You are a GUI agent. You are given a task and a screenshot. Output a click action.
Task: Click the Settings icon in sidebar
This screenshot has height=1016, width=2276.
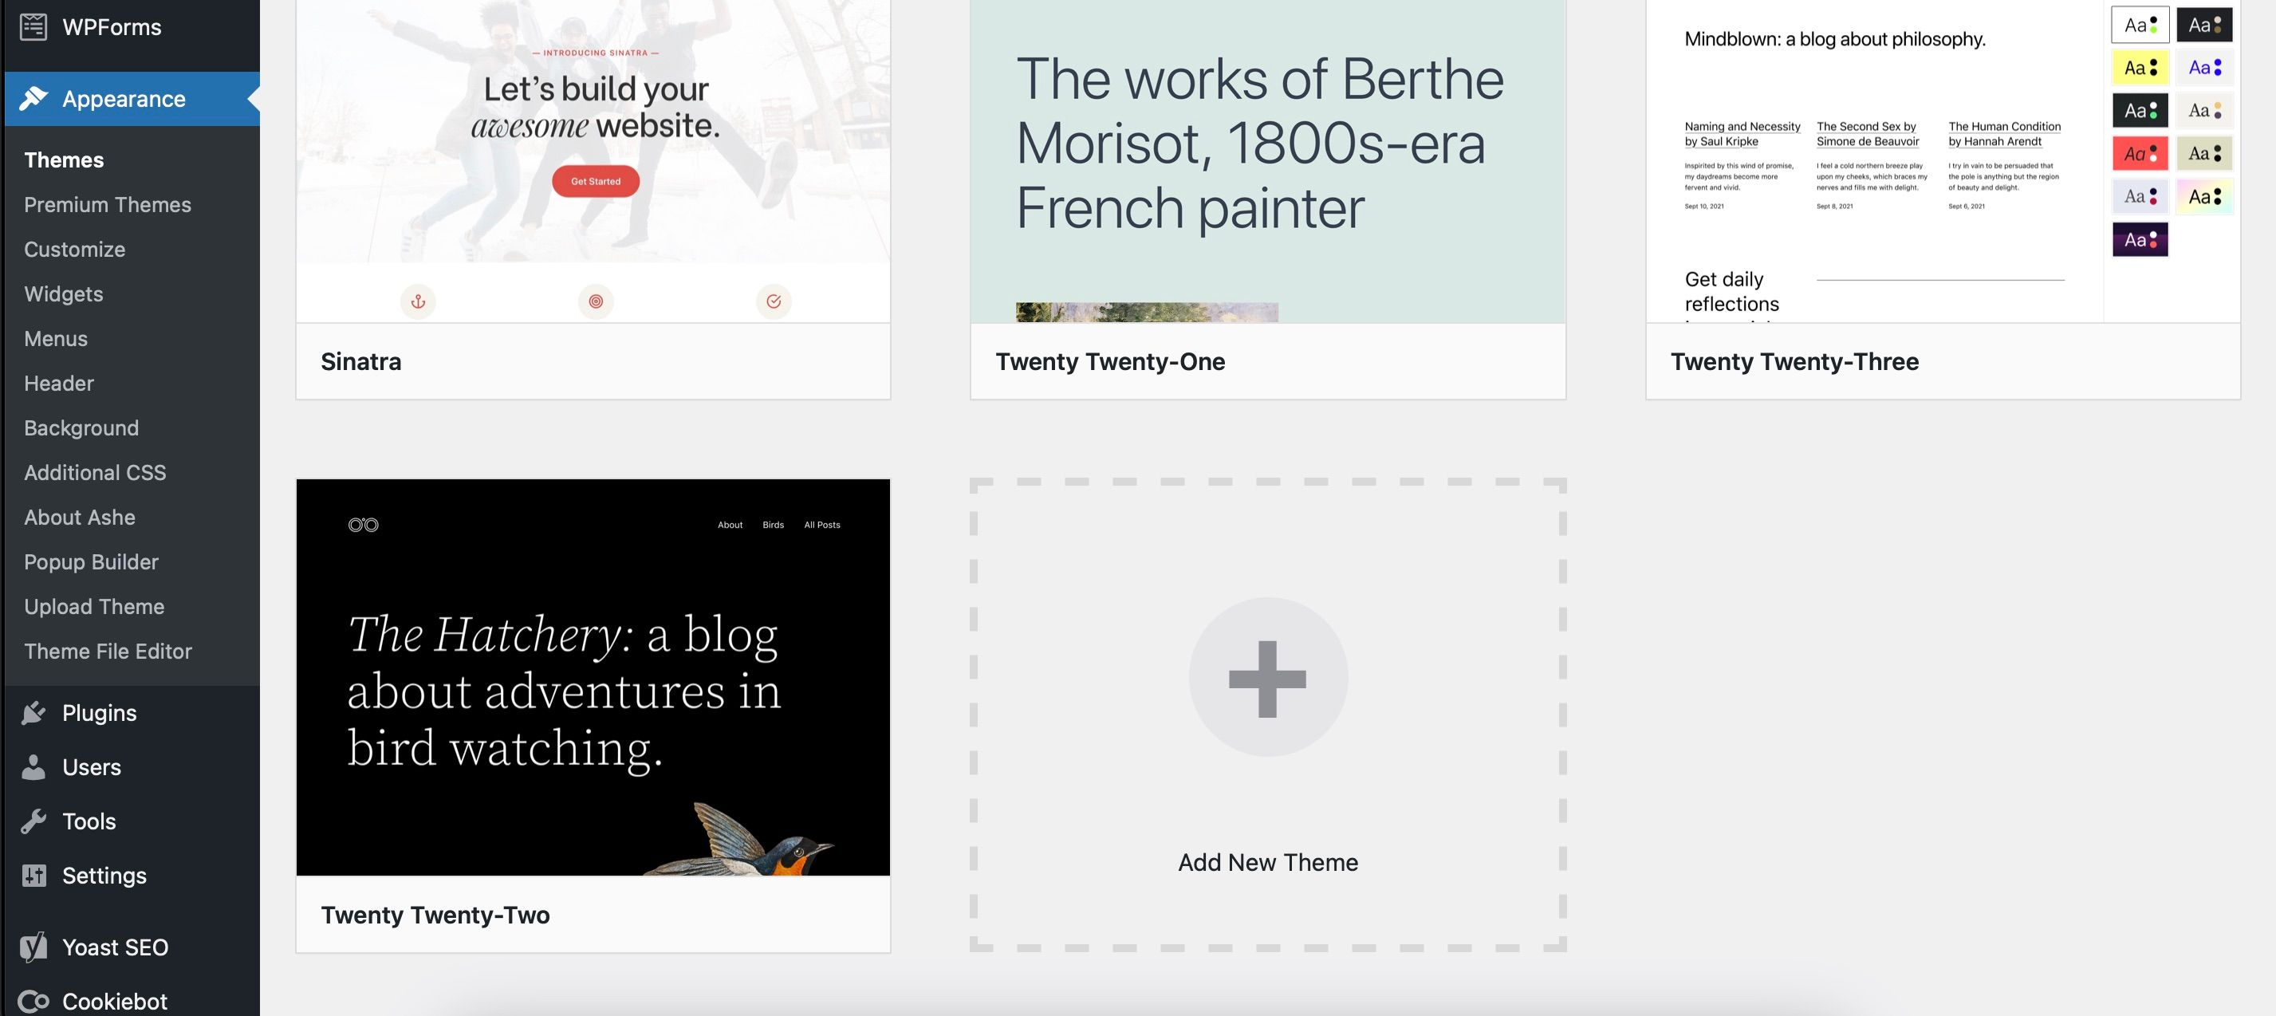pyautogui.click(x=33, y=875)
